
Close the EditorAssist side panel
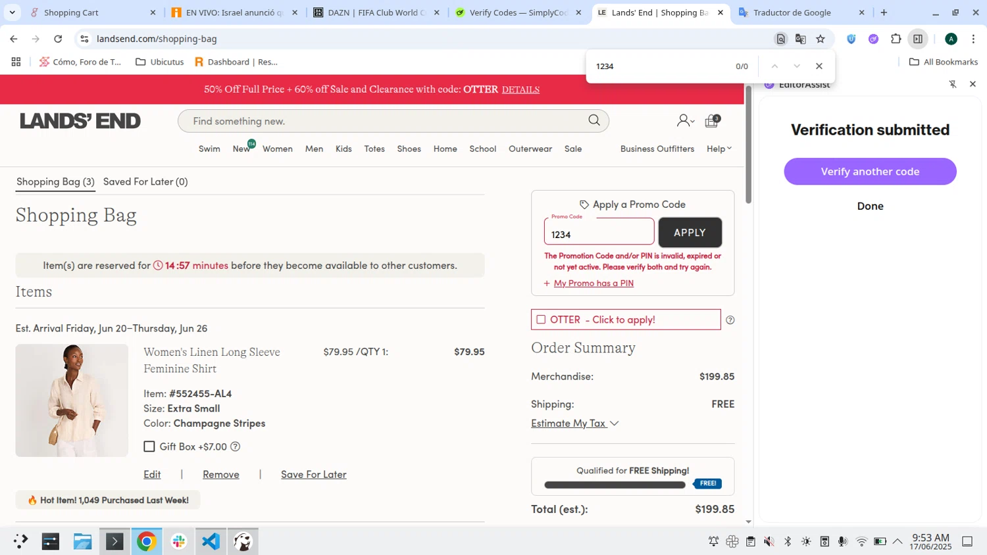pos(973,84)
